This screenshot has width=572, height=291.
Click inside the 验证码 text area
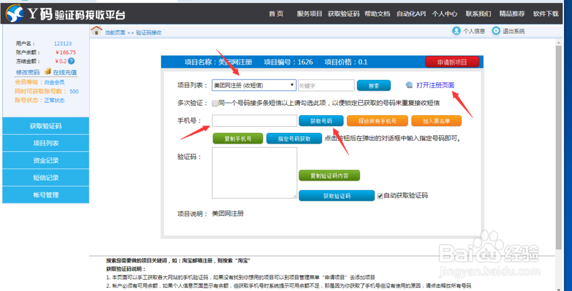point(255,173)
